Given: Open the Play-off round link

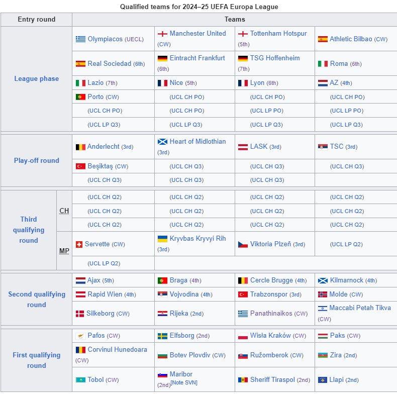Looking at the screenshot, I should (x=37, y=160).
